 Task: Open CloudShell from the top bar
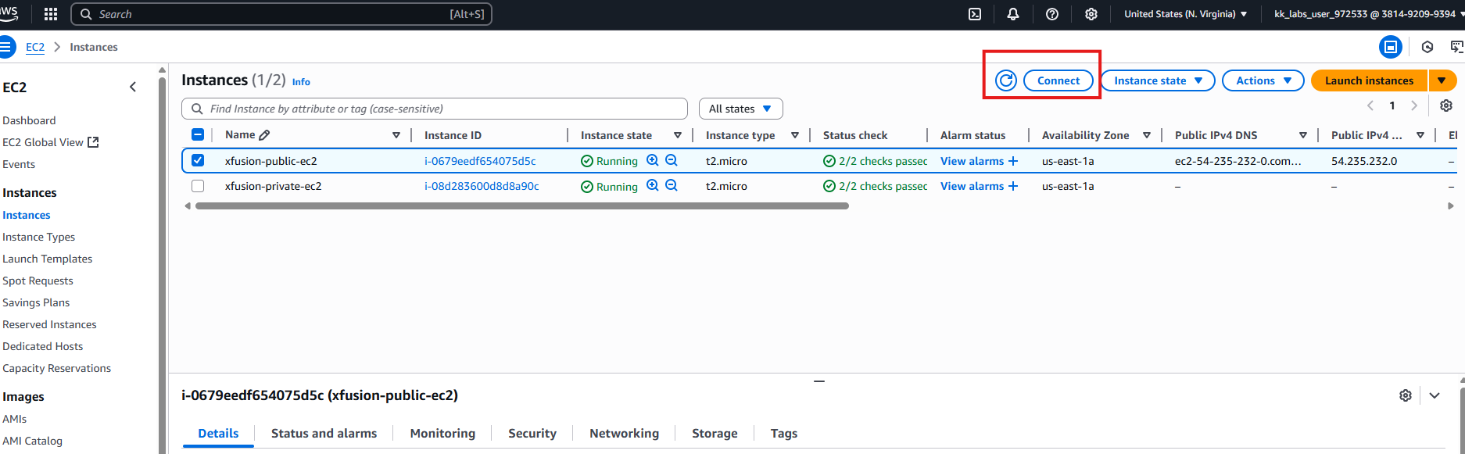coord(975,14)
